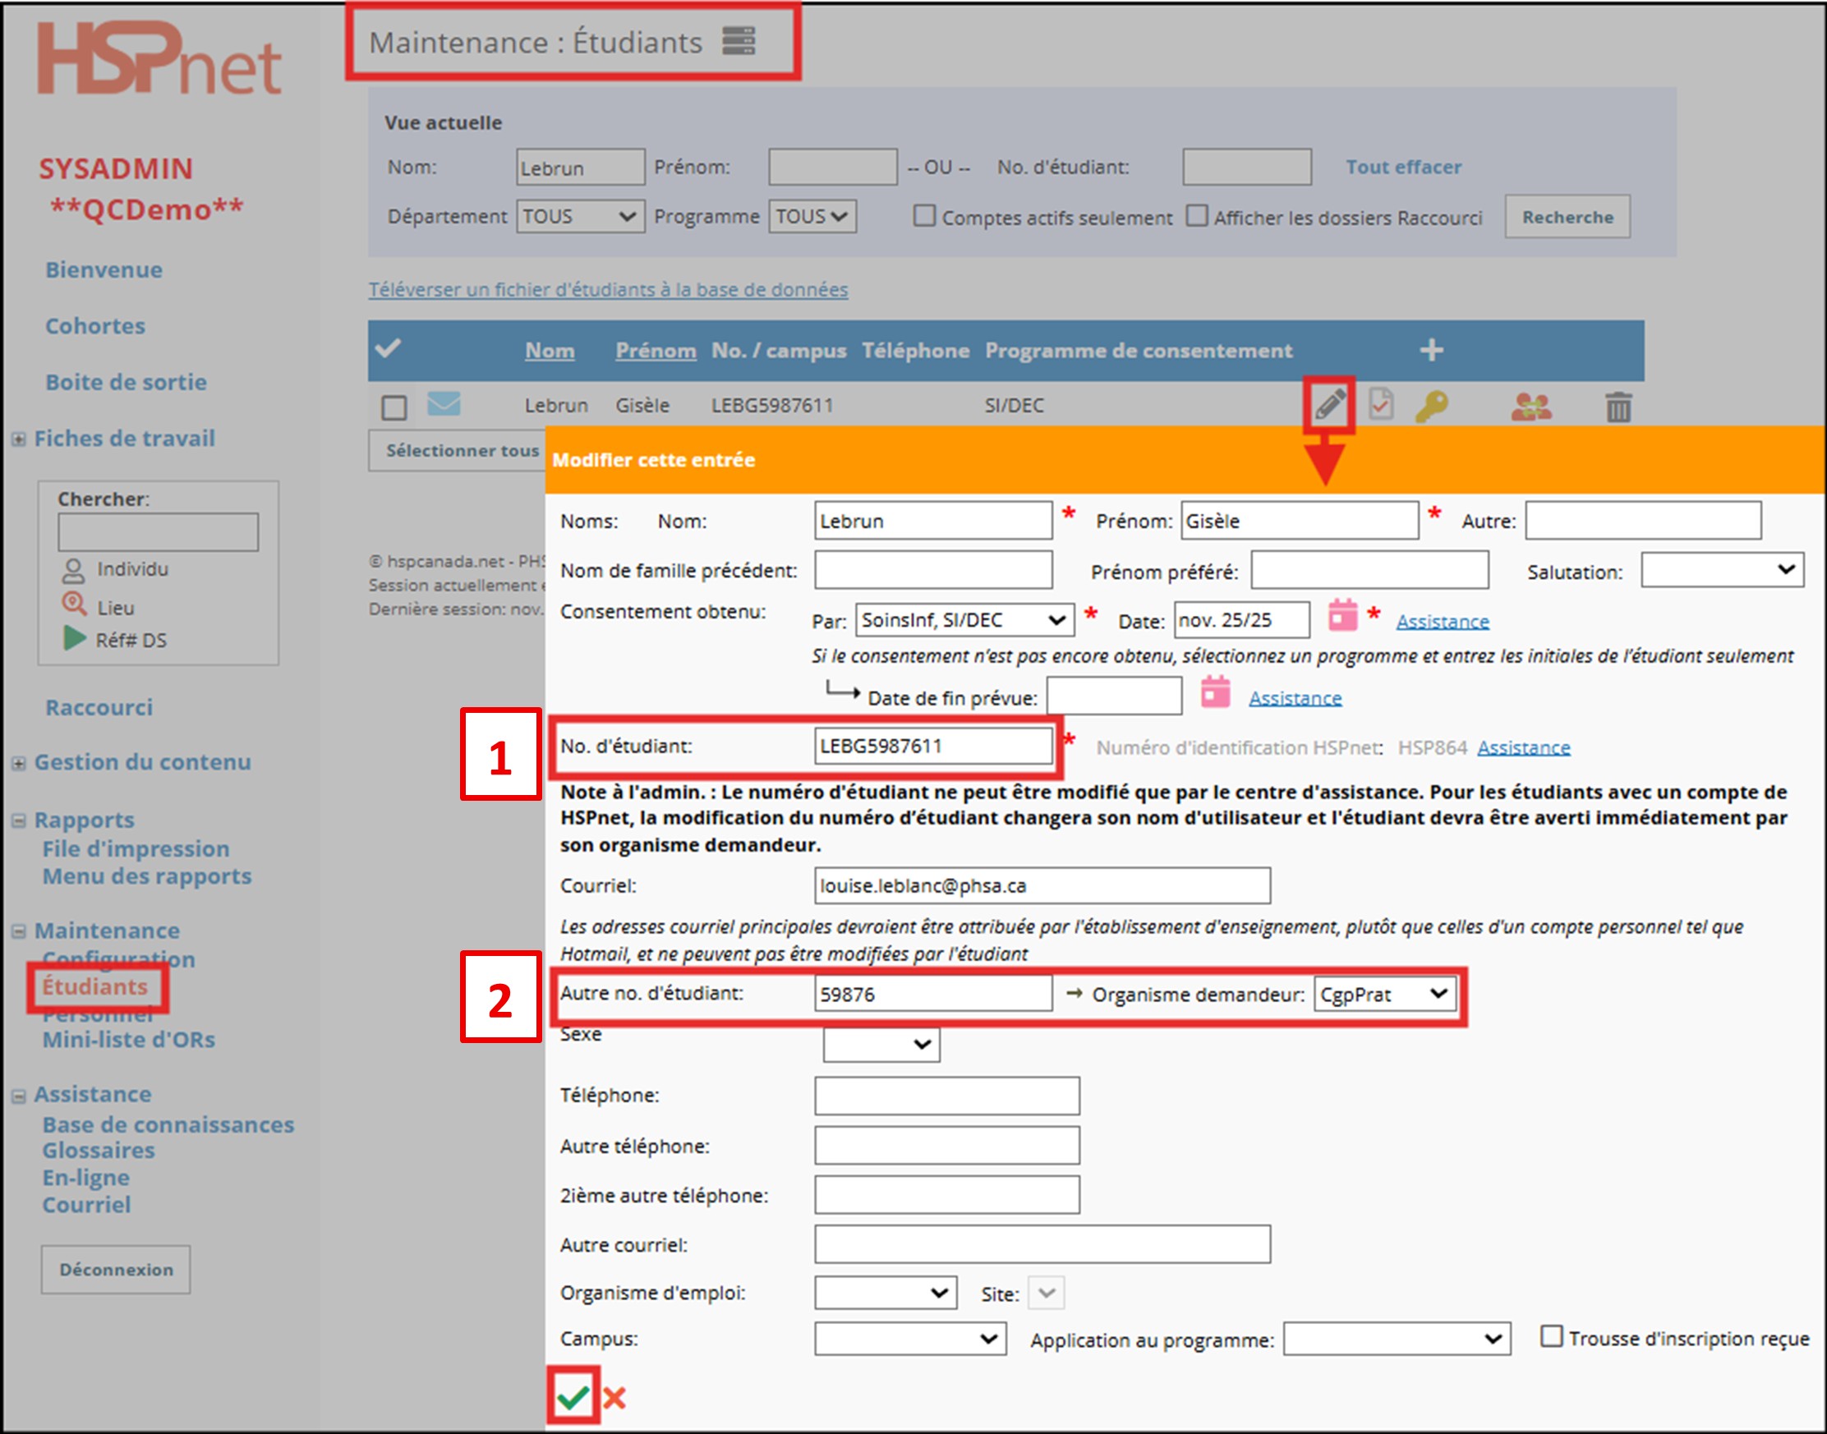Open calendar icon next to consent Date
1827x1434 pixels.
1342,616
